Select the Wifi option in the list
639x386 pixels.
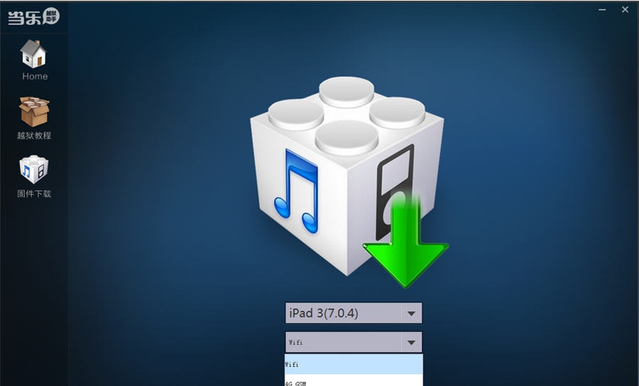tap(354, 364)
